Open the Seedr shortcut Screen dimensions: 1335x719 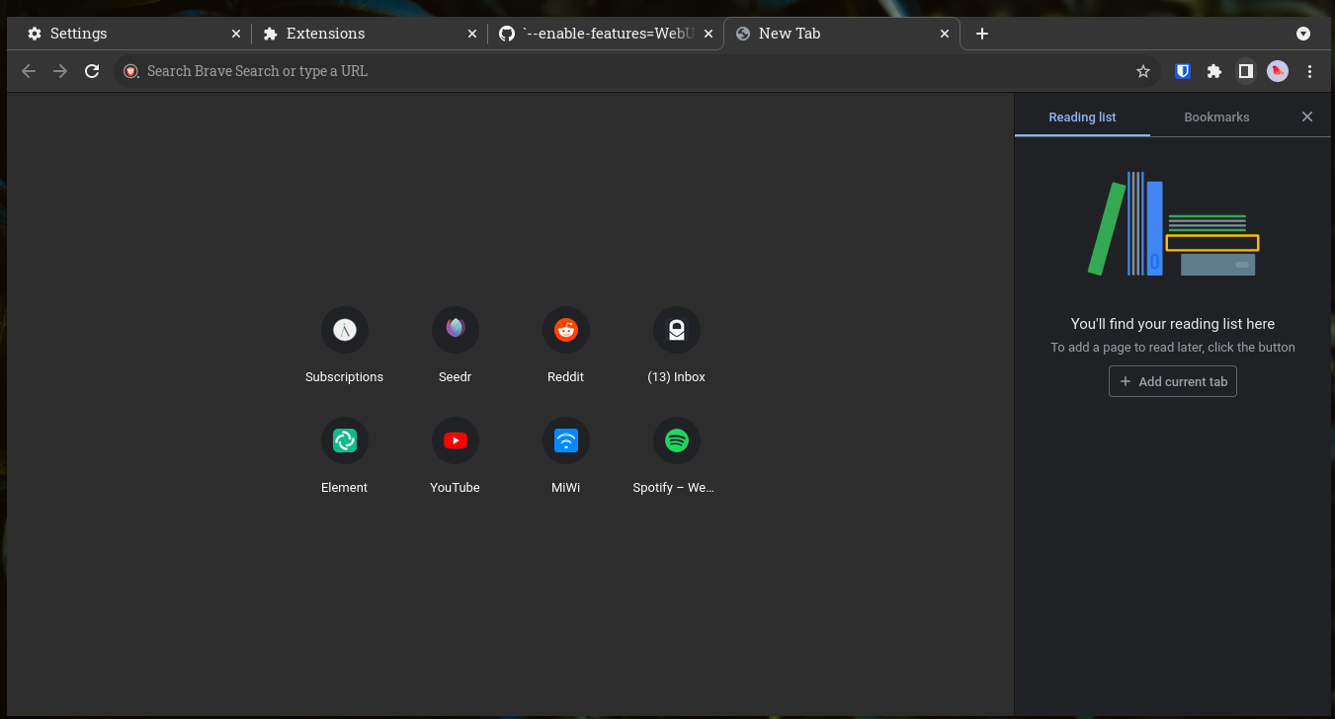[x=455, y=330]
